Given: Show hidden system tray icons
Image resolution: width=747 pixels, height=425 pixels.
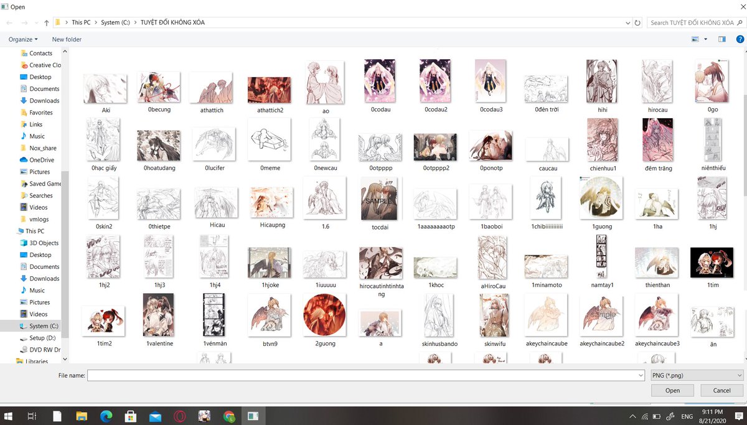Looking at the screenshot, I should pos(633,416).
